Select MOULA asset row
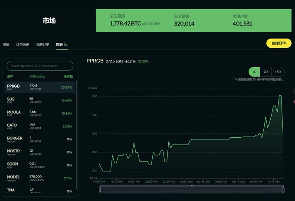This screenshot has height=201, width=295. 39,113
